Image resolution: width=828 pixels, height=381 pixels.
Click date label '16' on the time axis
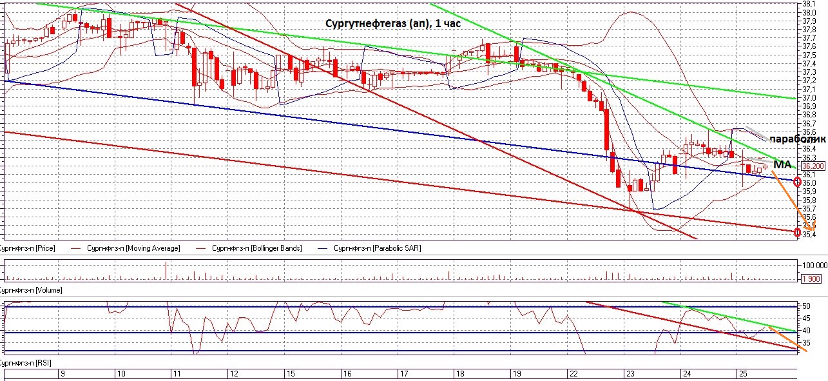click(x=347, y=374)
